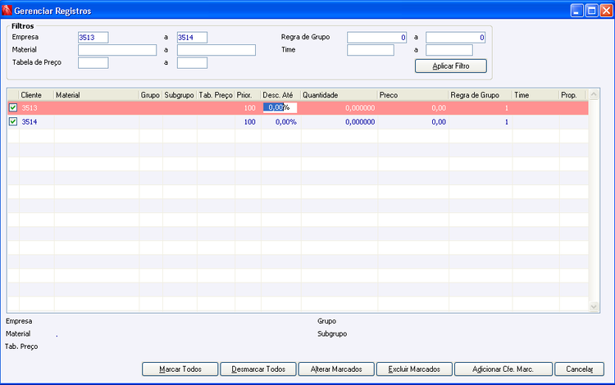Click the red application icon in the title bar
Screen dimensions: 615x385
(7, 10)
